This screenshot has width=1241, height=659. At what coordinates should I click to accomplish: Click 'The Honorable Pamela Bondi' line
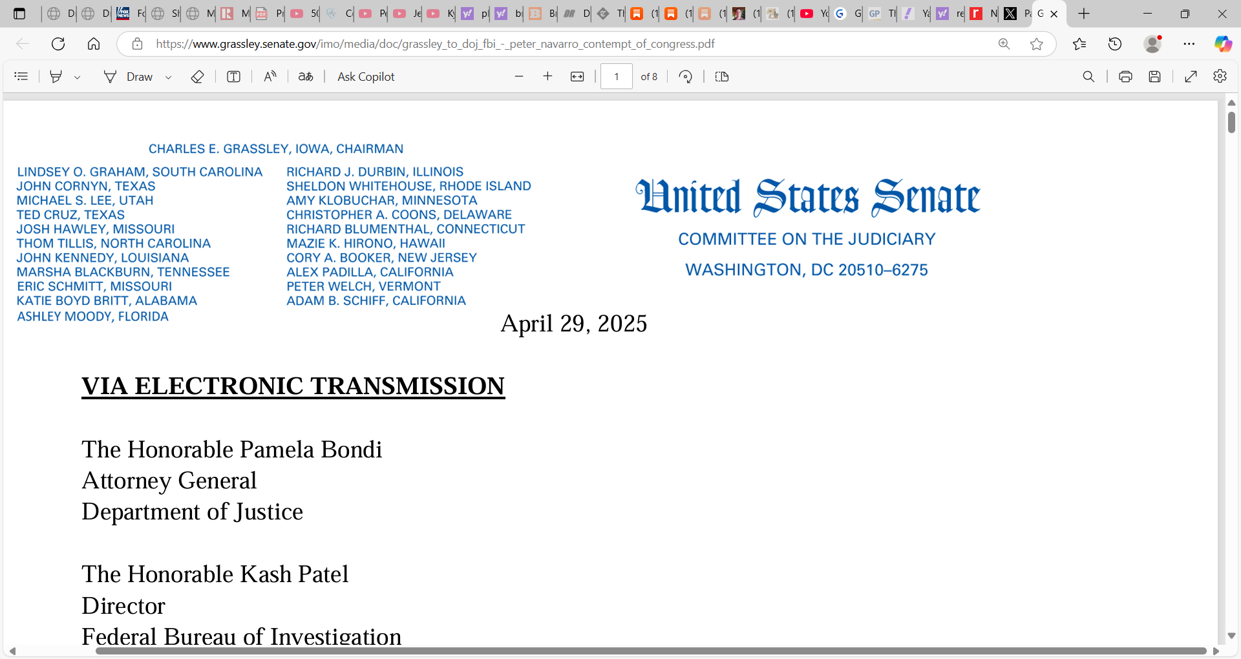pos(232,450)
